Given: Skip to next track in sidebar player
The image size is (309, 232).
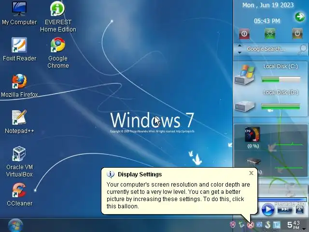Looking at the screenshot, I should (x=284, y=209).
